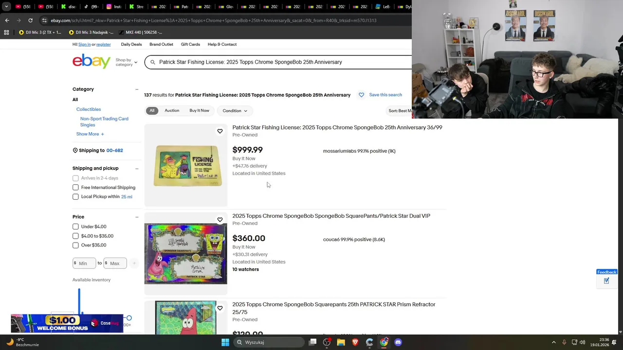
Task: Open Dual VIP card thumbnail
Action: click(x=186, y=254)
